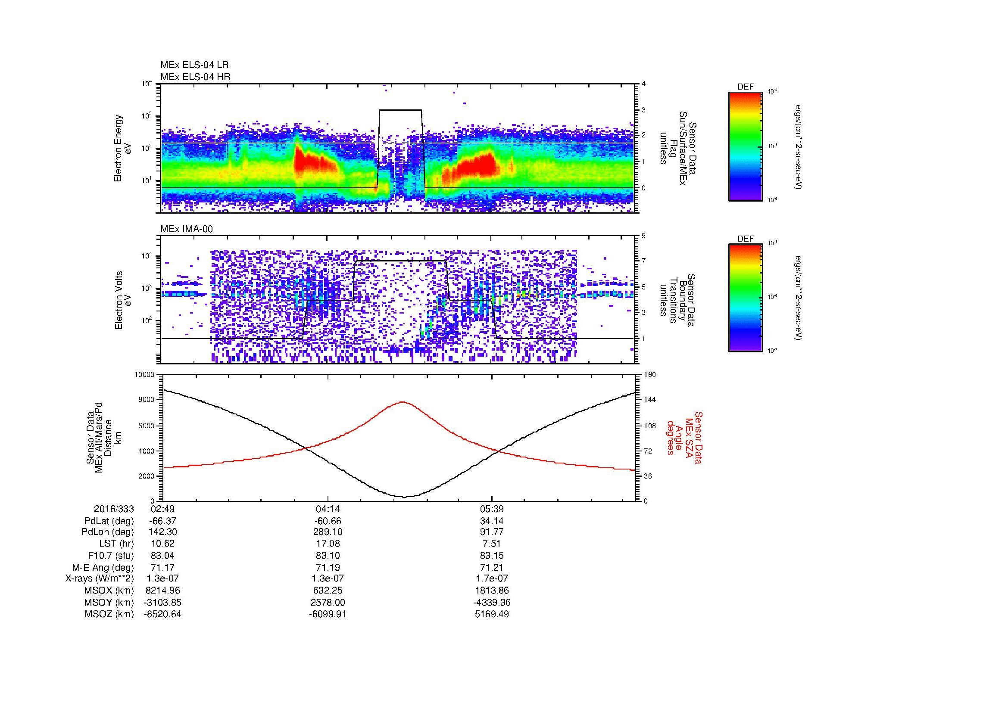Click the PdLat value '-60.66'
The image size is (1008, 712).
pyautogui.click(x=328, y=521)
